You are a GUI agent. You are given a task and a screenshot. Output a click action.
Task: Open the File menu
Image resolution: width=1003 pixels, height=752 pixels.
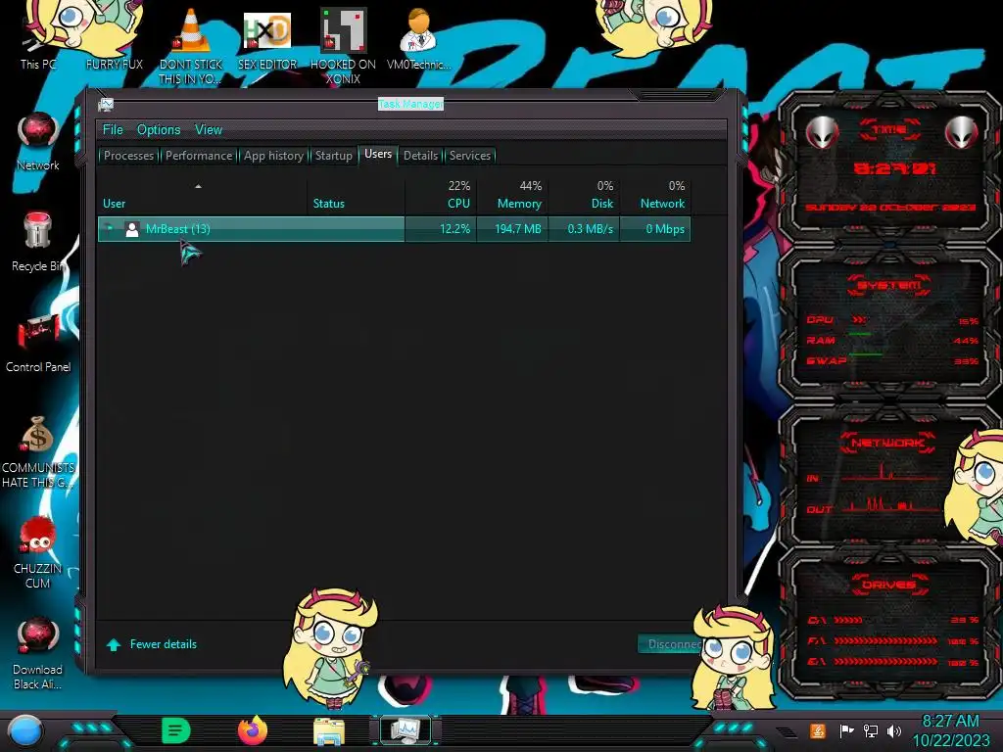point(113,130)
